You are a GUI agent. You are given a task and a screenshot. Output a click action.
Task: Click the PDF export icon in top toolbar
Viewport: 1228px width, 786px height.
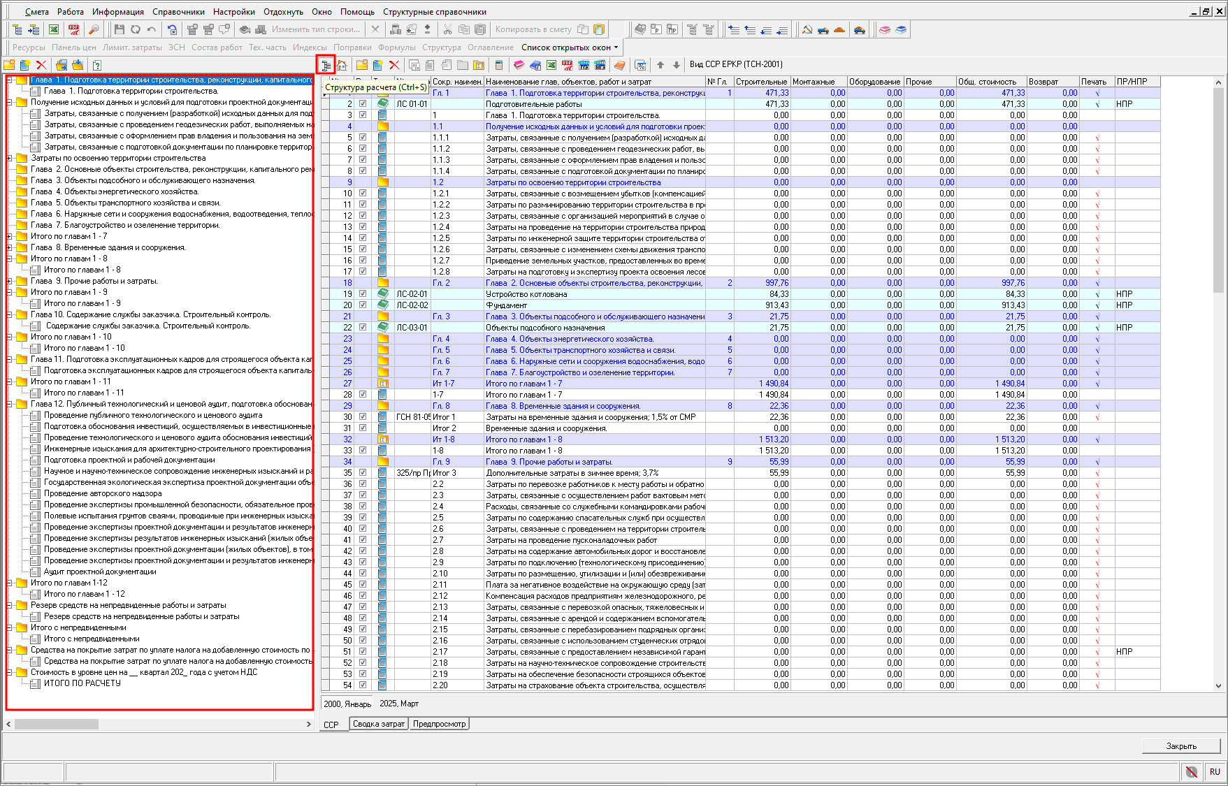point(73,29)
